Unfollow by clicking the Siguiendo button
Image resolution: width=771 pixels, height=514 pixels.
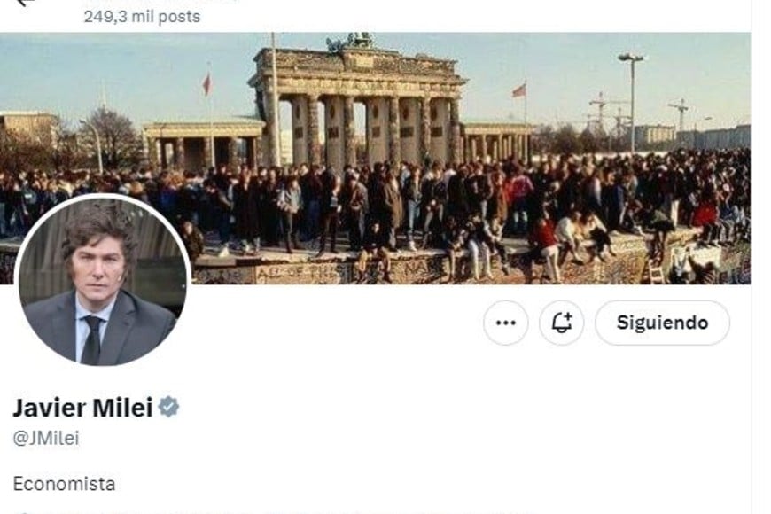click(x=662, y=323)
